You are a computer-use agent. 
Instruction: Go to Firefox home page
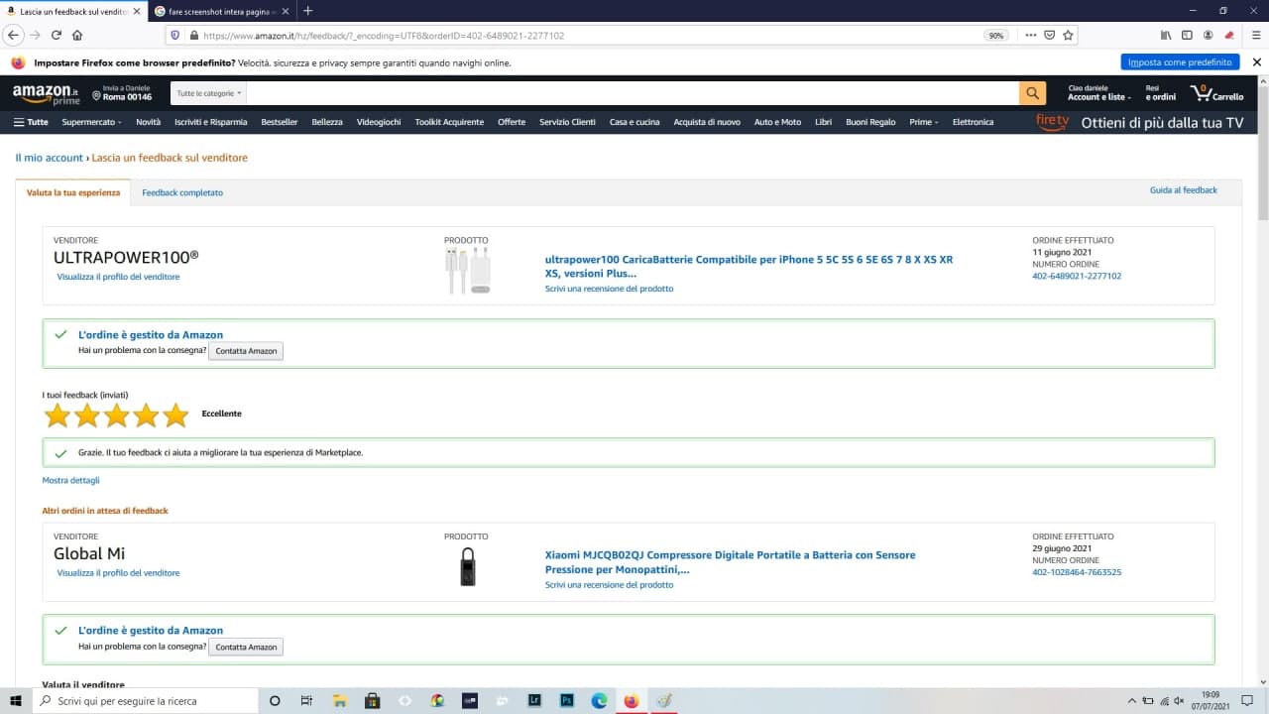point(77,35)
